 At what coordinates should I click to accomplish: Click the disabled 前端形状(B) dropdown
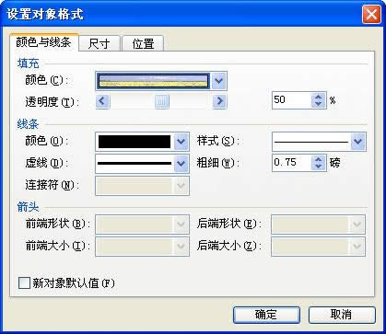click(x=142, y=225)
